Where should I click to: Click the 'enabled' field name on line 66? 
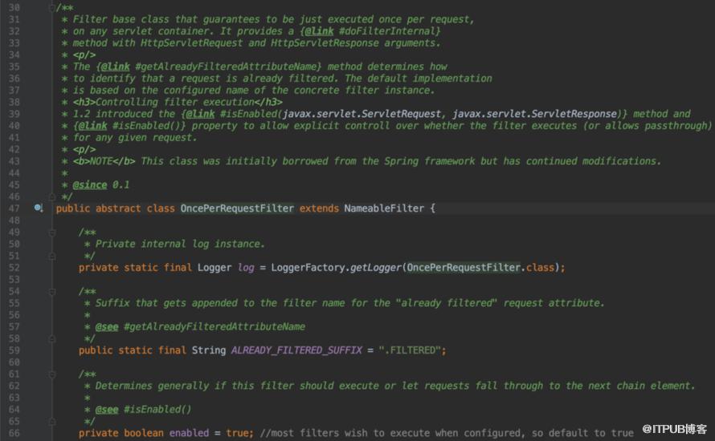(189, 433)
